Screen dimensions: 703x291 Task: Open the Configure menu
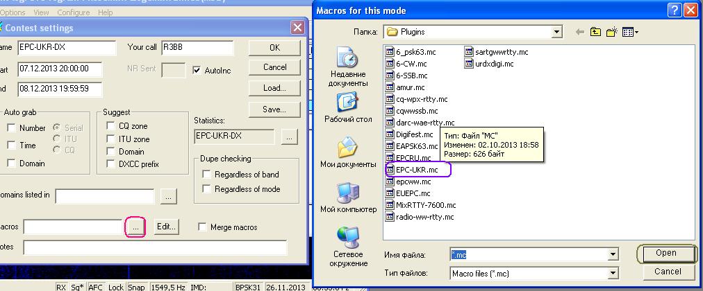click(x=73, y=12)
